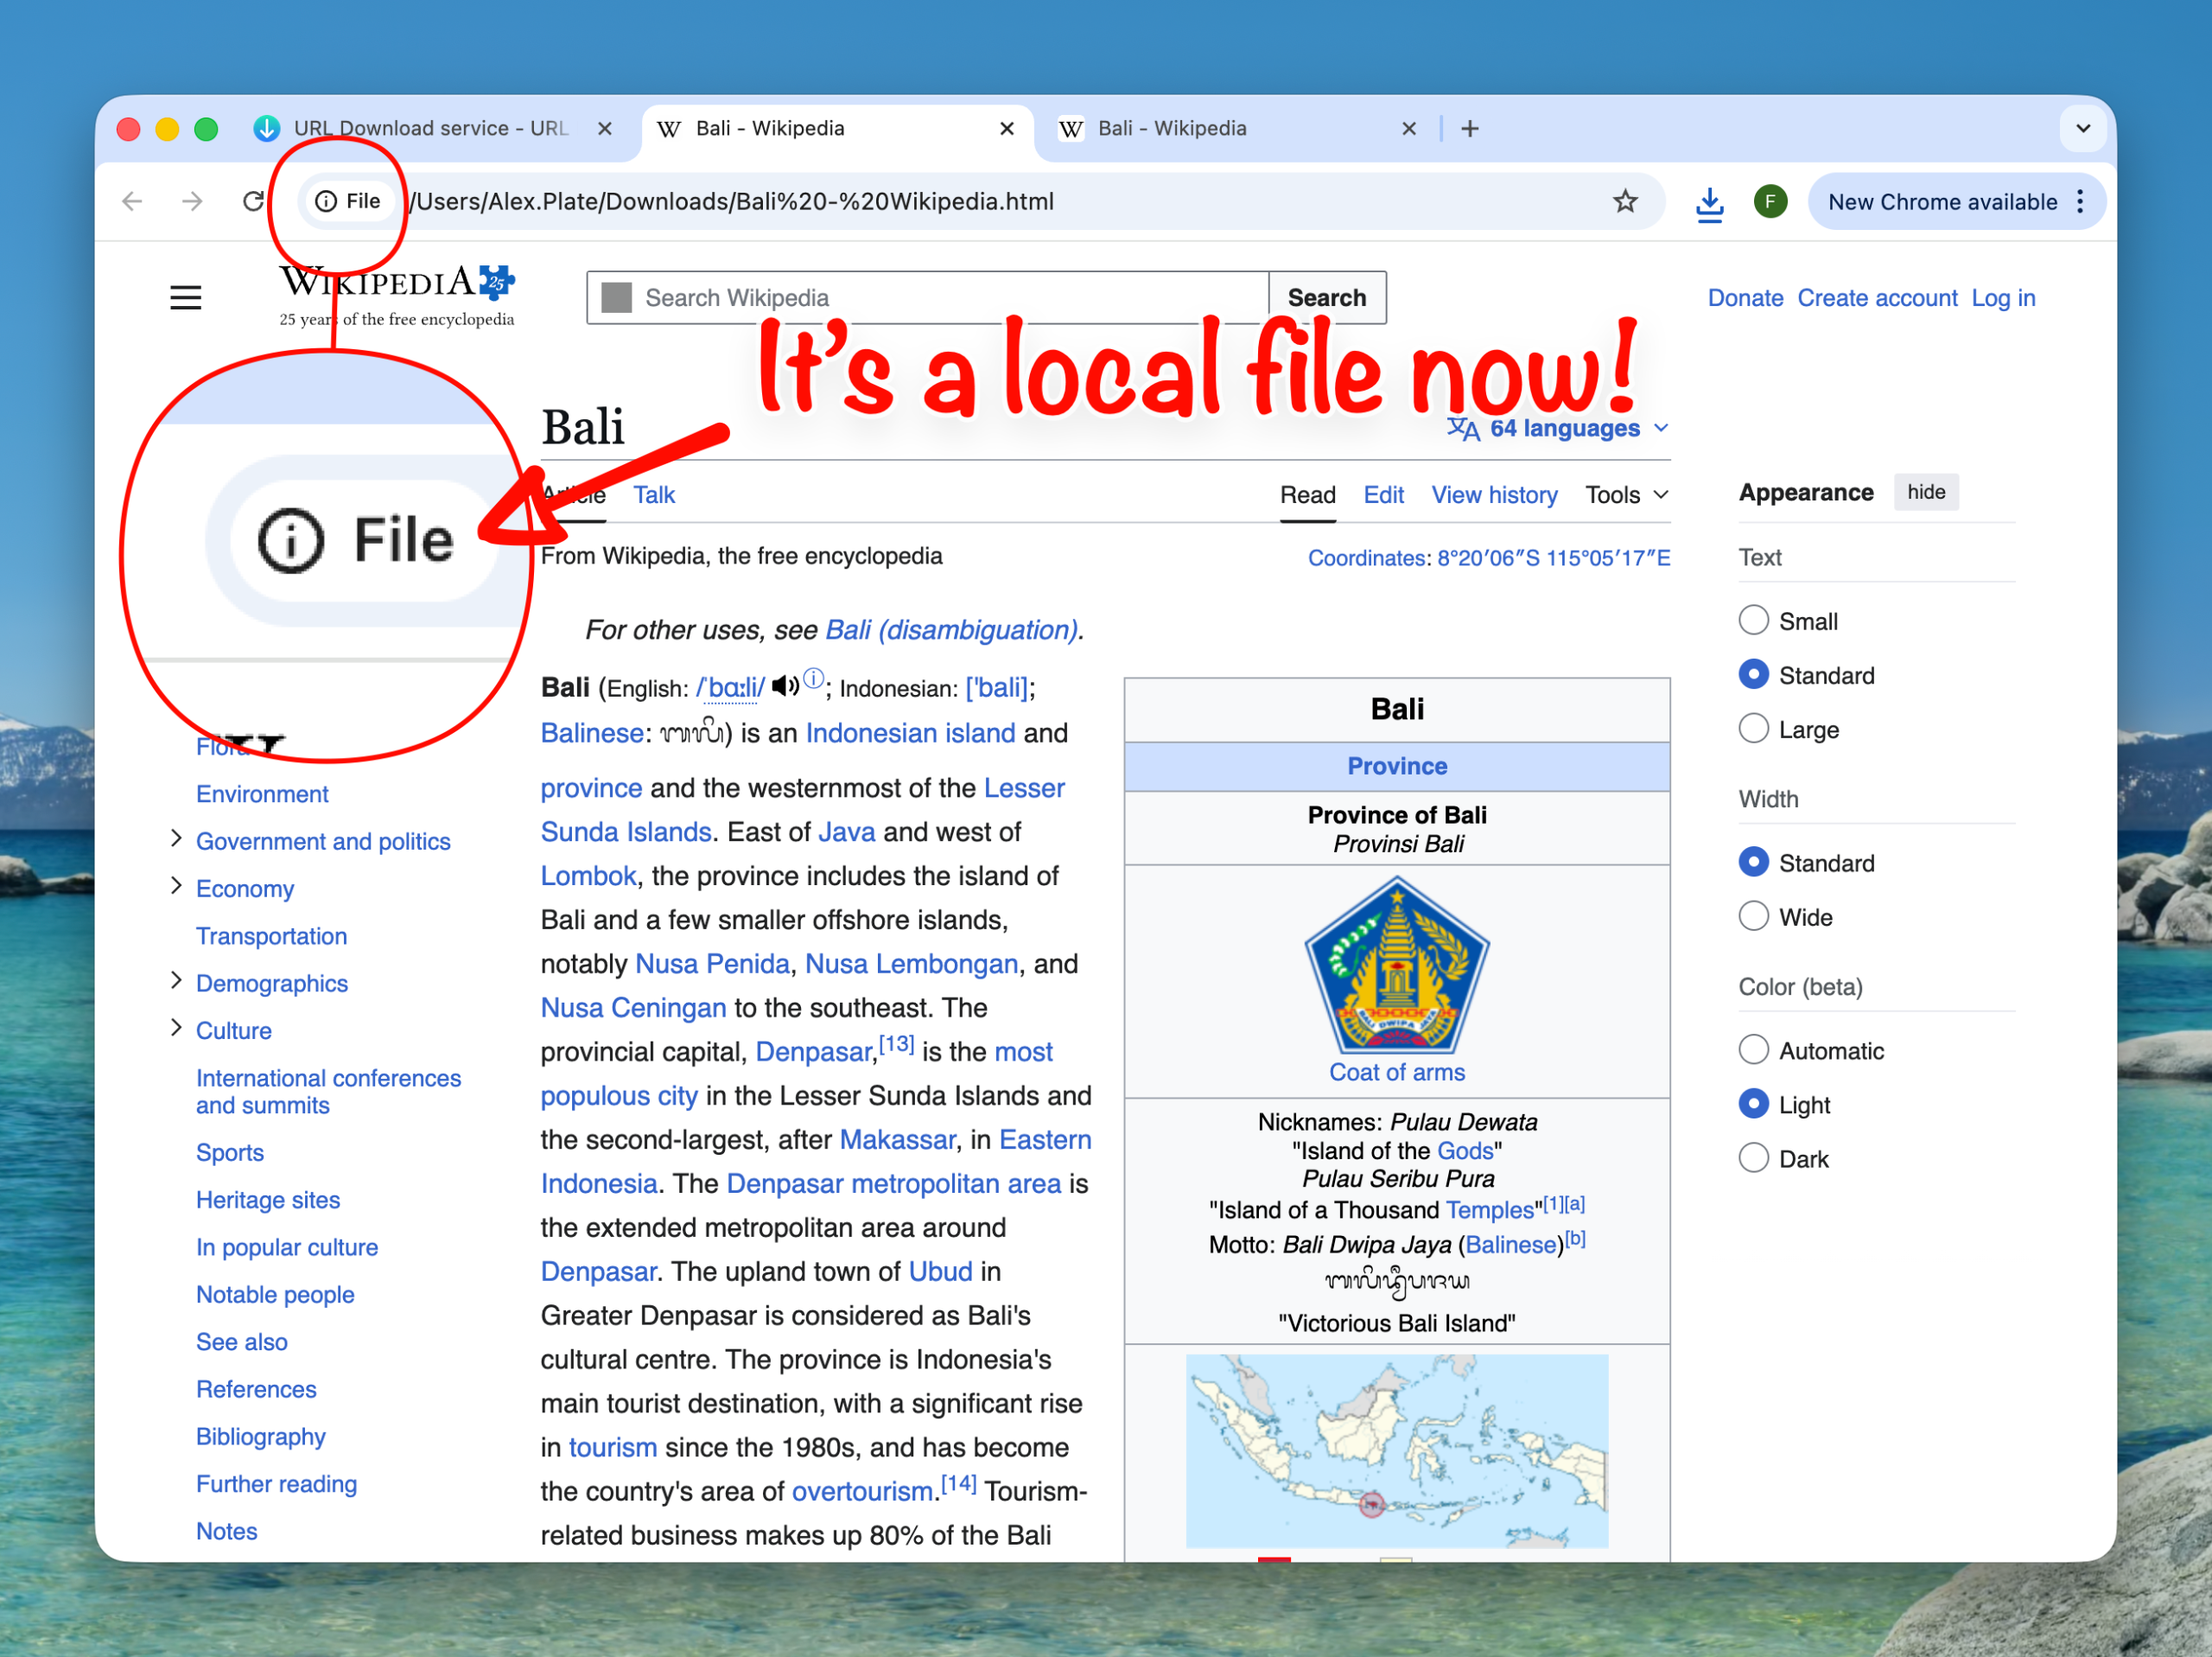Image resolution: width=2212 pixels, height=1657 pixels.
Task: Select Wide width option
Action: [1753, 916]
